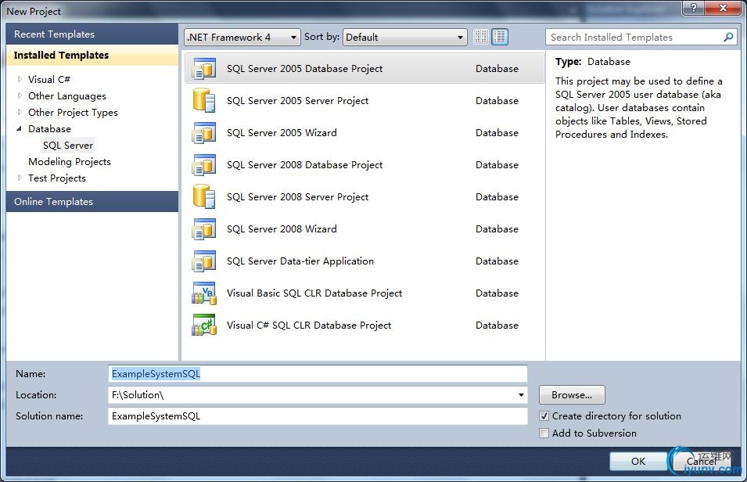Select 'SQL Server Data-tier Application' name

[300, 261]
